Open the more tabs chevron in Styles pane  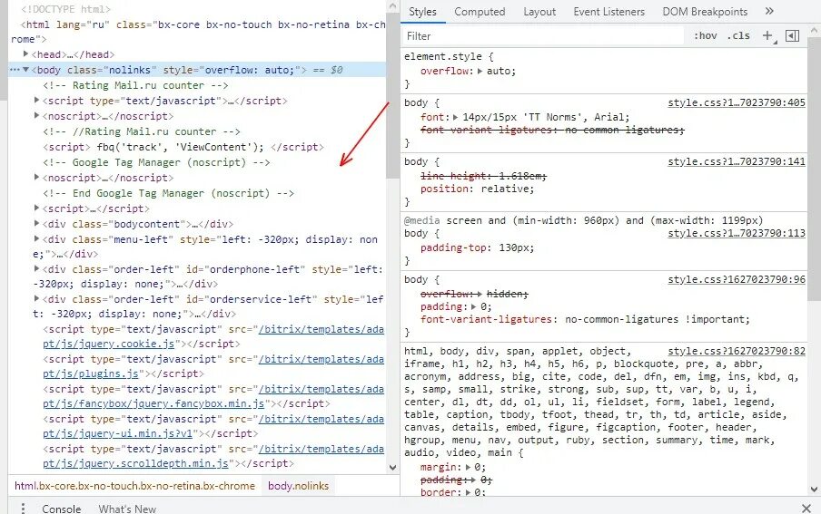769,11
